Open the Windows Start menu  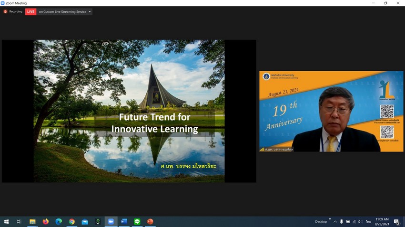point(6,221)
